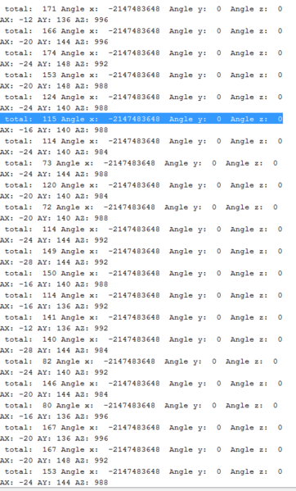This screenshot has height=491, width=296.
Task: Select line 'AX: -20 AY: 144 AZ: 996'
Action: pos(54,42)
